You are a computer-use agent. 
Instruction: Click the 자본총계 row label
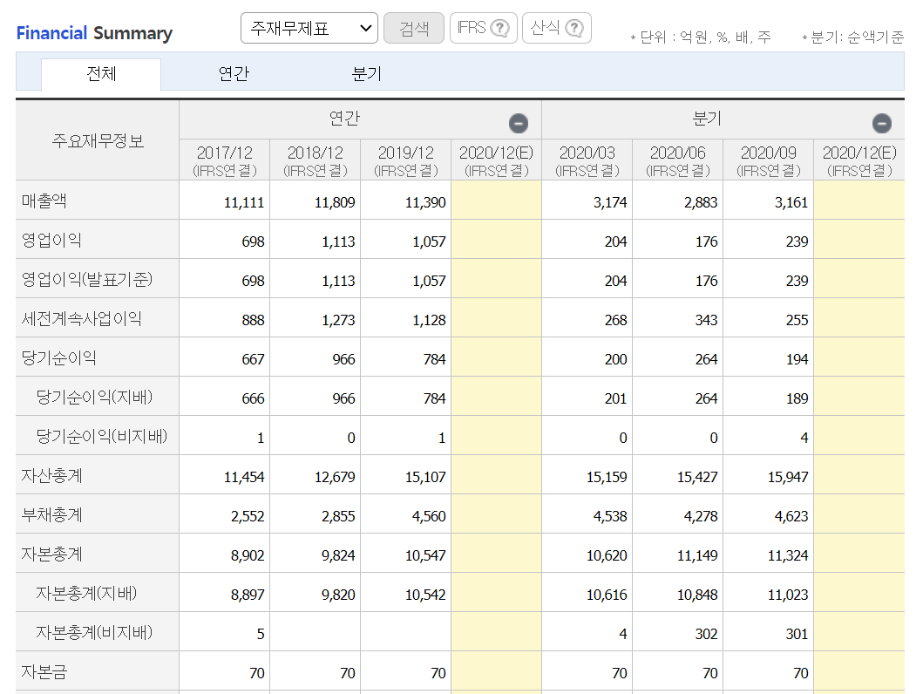coord(51,554)
